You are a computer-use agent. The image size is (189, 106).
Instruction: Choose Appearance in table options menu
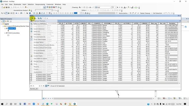pyautogui.click(x=44, y=72)
